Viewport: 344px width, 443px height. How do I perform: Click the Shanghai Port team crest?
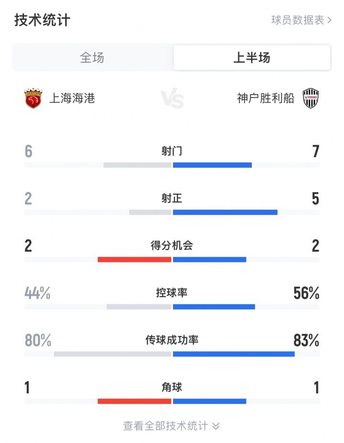tap(33, 98)
